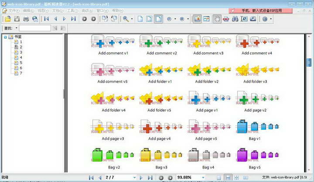Print the PDF using the printer icon
Image resolution: width=314 pixels, height=182 pixels.
26,19
